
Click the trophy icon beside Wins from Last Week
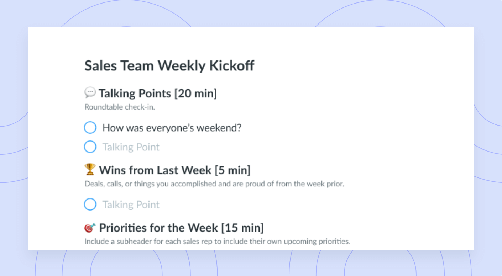(90, 169)
